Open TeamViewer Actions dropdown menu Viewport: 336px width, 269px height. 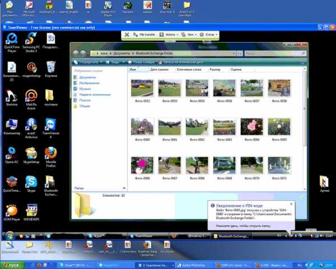(x=169, y=35)
